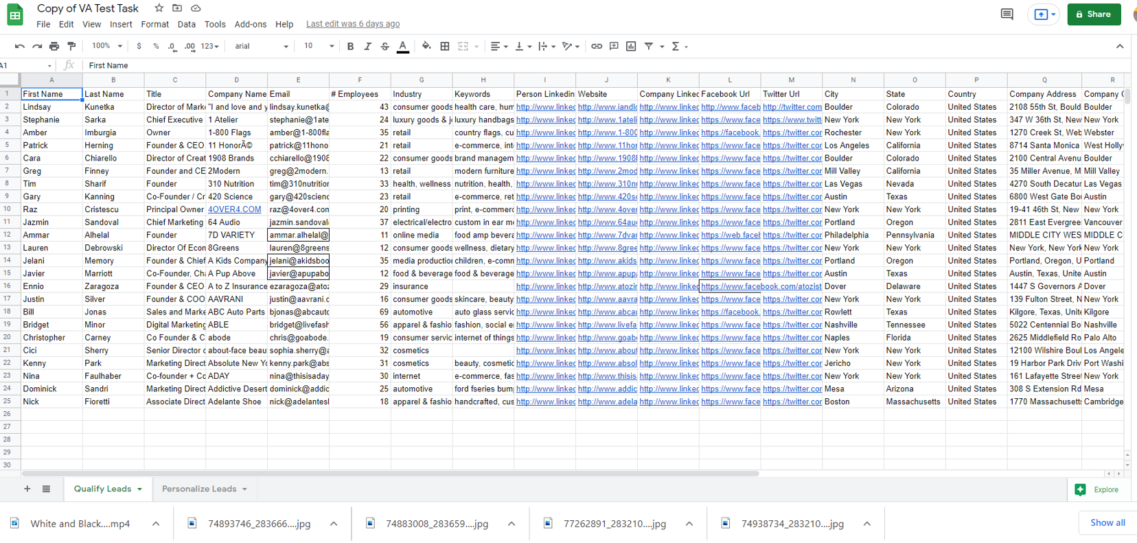Open the font size dropdown showing 10
Viewport: 1137px width, 543px height.
pos(319,46)
